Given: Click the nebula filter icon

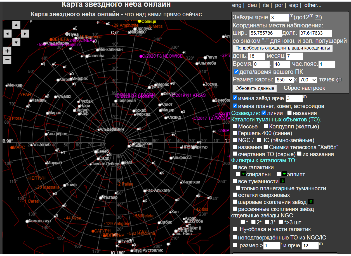Looking at the screenshot, I should [x=282, y=181].
